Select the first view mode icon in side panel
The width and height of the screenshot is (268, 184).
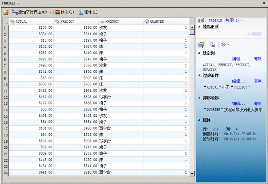click(201, 45)
